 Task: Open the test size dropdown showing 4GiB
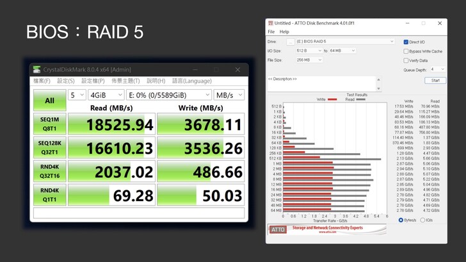pyautogui.click(x=106, y=95)
